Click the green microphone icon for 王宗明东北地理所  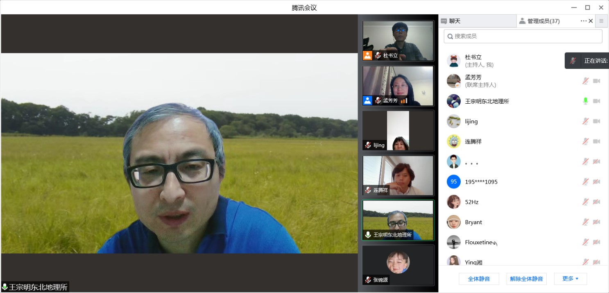click(586, 101)
